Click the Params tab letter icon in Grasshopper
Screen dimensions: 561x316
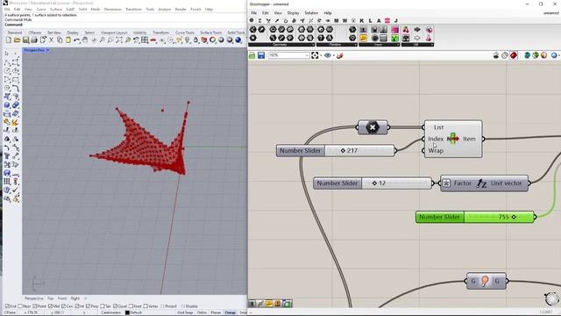pyautogui.click(x=252, y=21)
